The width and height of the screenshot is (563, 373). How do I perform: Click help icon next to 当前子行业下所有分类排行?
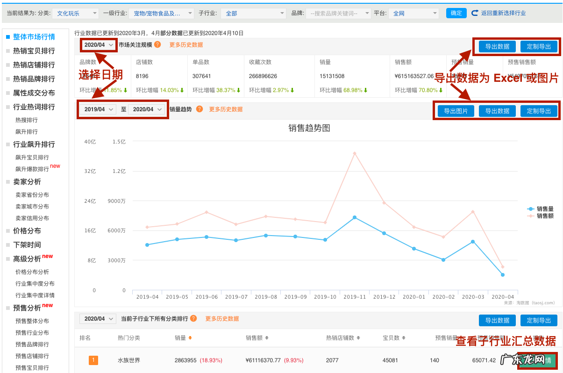[193, 319]
